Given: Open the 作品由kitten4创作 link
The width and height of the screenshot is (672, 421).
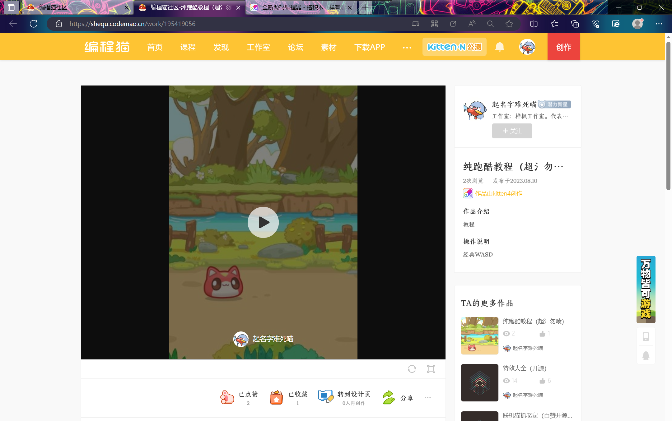Looking at the screenshot, I should 498,193.
